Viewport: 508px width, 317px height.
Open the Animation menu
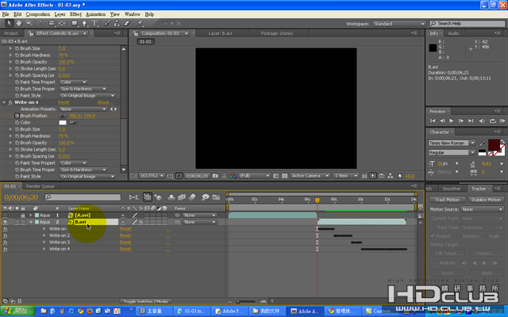pos(95,14)
